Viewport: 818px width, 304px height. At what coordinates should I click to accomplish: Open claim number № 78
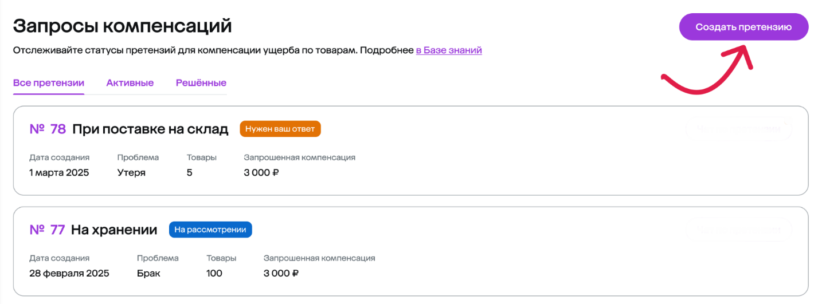pos(48,129)
